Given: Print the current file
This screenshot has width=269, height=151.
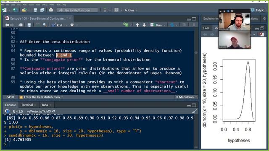Looking at the screenshot, I should (51, 10).
